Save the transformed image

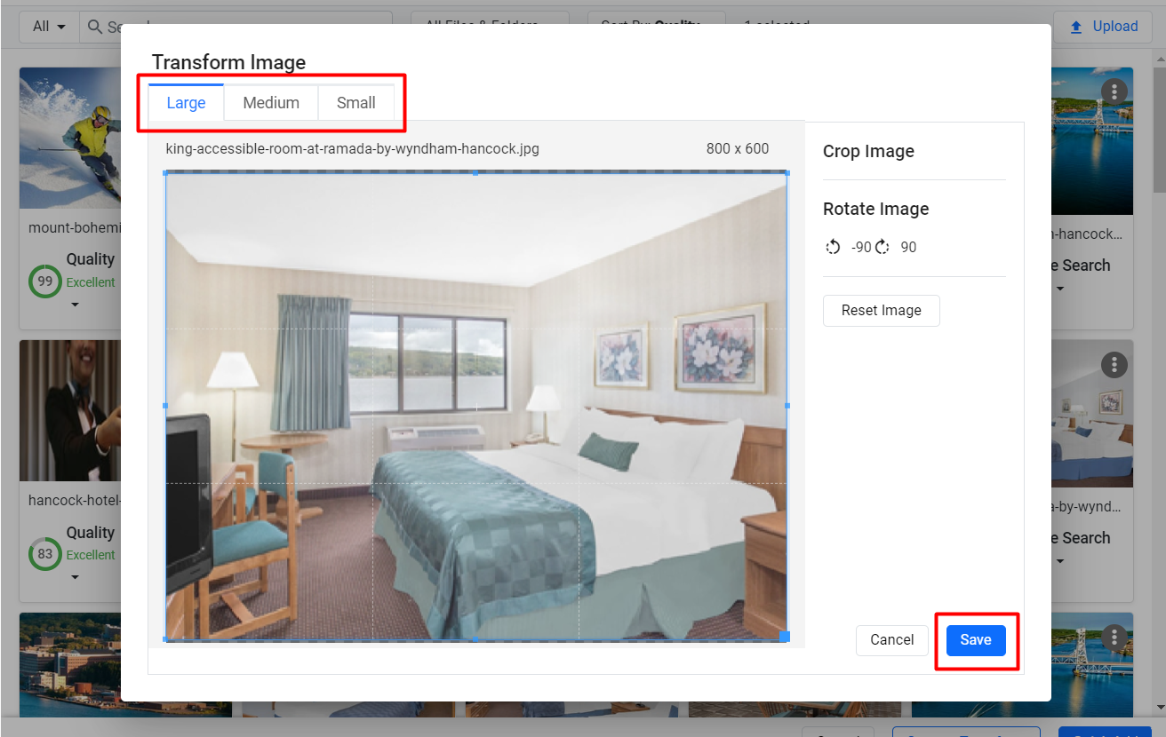(x=976, y=640)
